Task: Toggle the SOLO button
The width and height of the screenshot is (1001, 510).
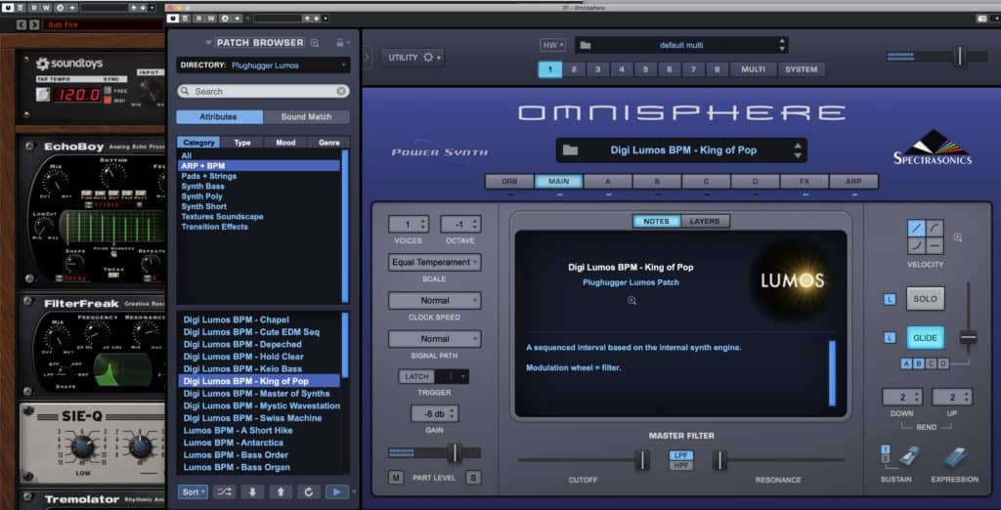Action: 925,299
